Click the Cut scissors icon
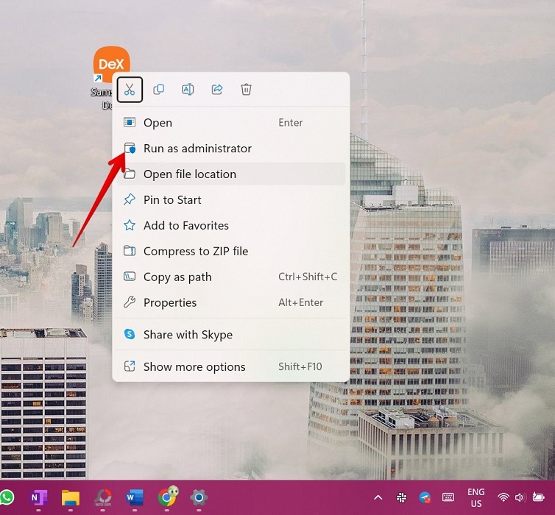Image resolution: width=555 pixels, height=515 pixels. coord(130,90)
